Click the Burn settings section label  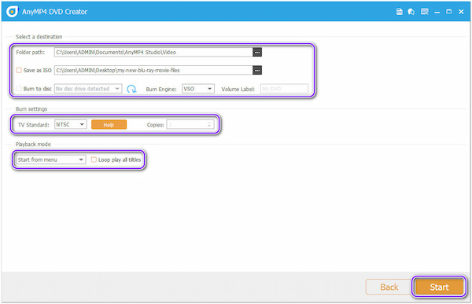[x=31, y=109]
